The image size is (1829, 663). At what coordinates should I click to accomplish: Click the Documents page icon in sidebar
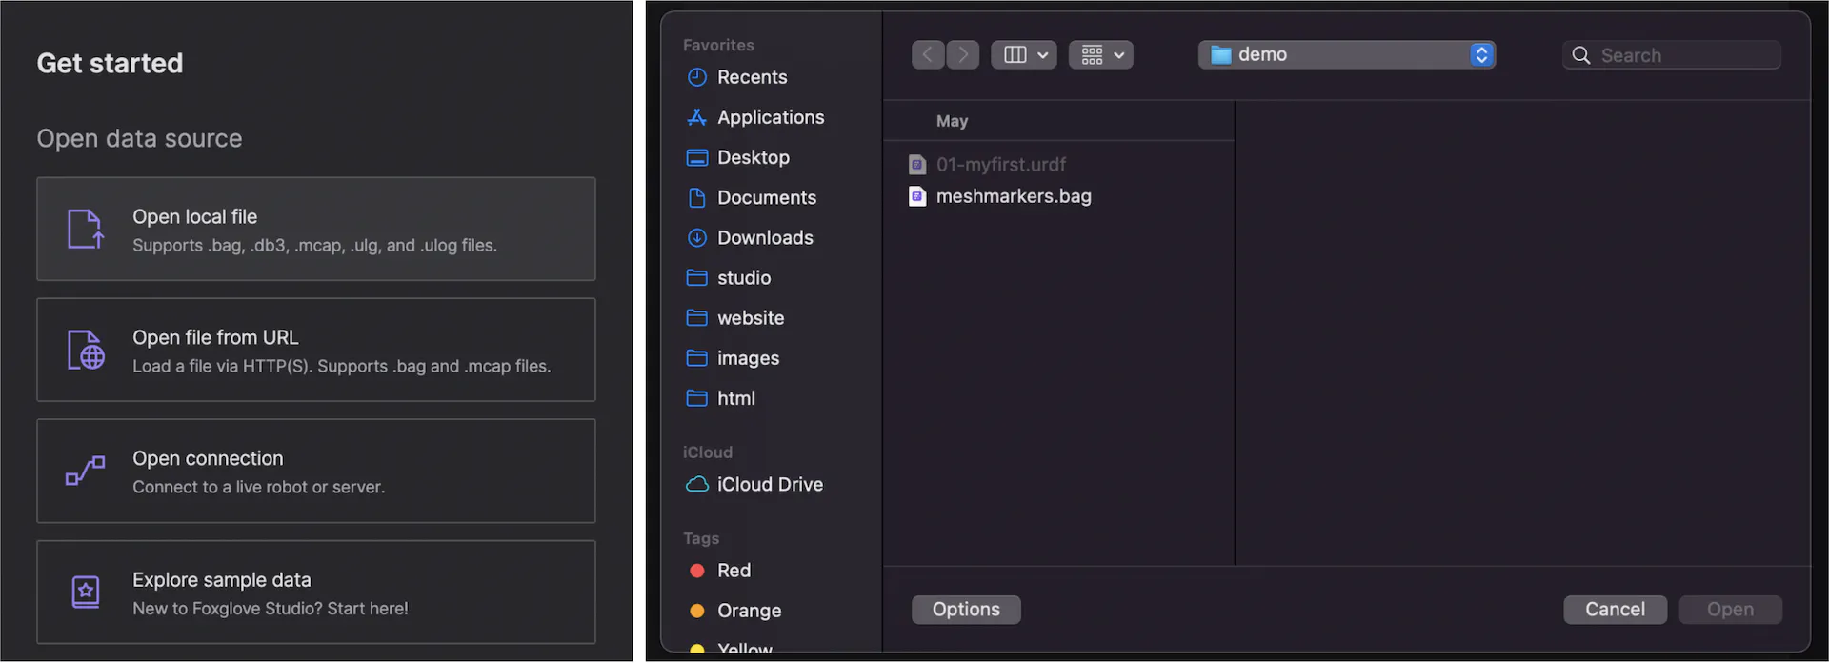[697, 197]
